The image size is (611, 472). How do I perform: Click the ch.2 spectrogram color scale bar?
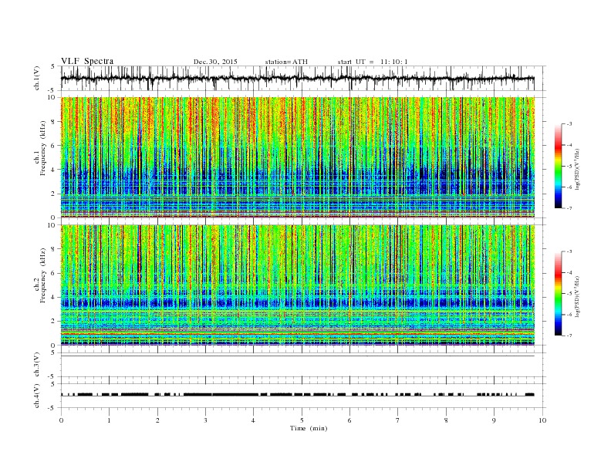tap(558, 293)
